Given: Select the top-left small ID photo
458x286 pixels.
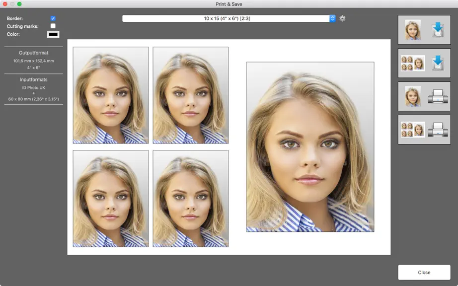Looking at the screenshot, I should tap(111, 95).
